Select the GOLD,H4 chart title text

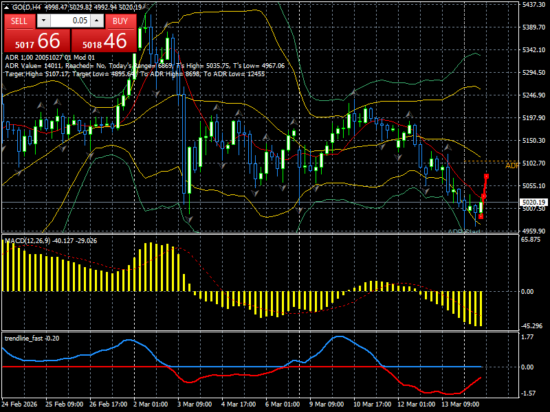click(25, 7)
